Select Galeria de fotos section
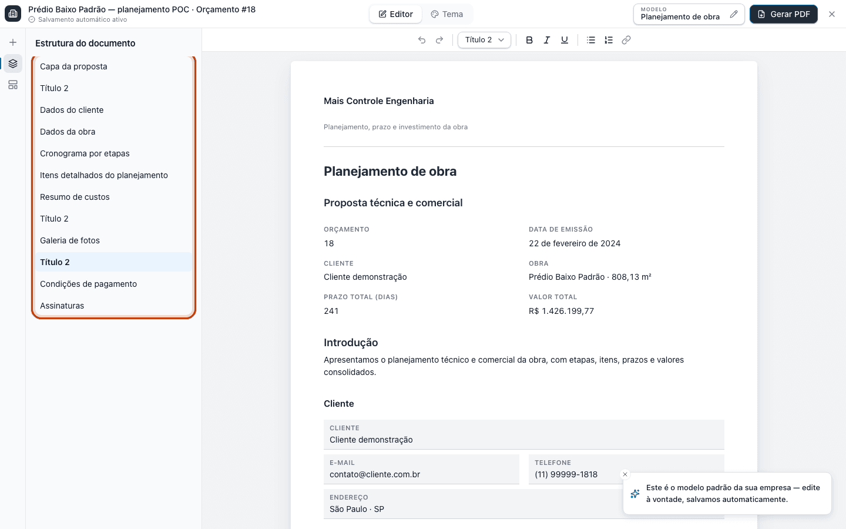Viewport: 846px width, 529px height. 113,240
